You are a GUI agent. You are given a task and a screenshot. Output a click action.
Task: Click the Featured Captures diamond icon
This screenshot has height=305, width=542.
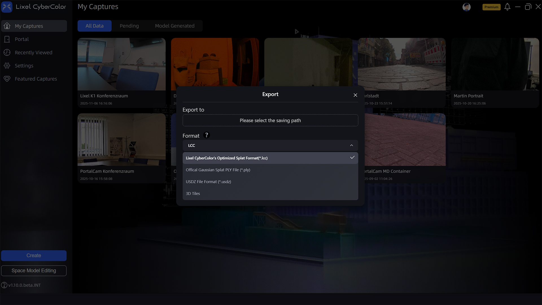7,79
